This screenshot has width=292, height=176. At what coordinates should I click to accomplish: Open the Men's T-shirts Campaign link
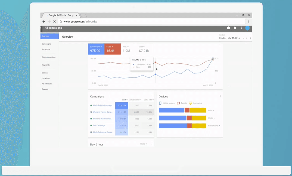[102, 105]
